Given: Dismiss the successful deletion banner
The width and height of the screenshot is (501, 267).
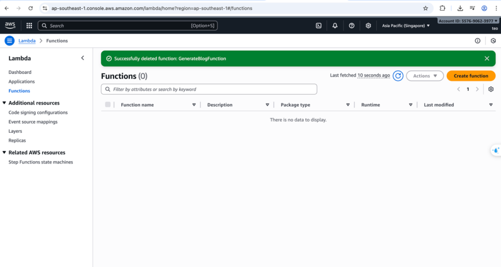Looking at the screenshot, I should [487, 59].
